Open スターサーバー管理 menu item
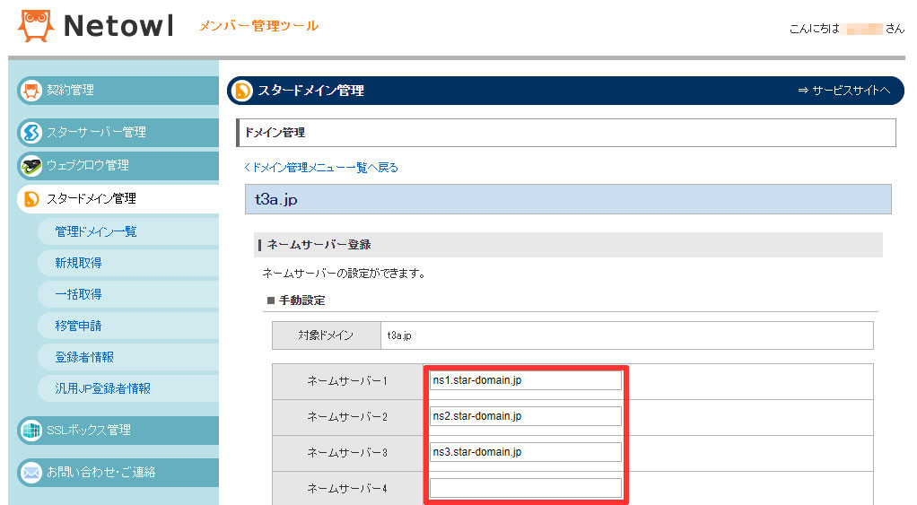The image size is (917, 505). point(118,132)
